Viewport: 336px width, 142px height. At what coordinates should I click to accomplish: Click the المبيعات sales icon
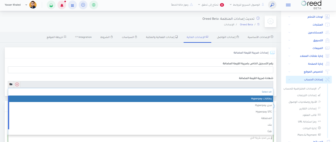(327, 48)
